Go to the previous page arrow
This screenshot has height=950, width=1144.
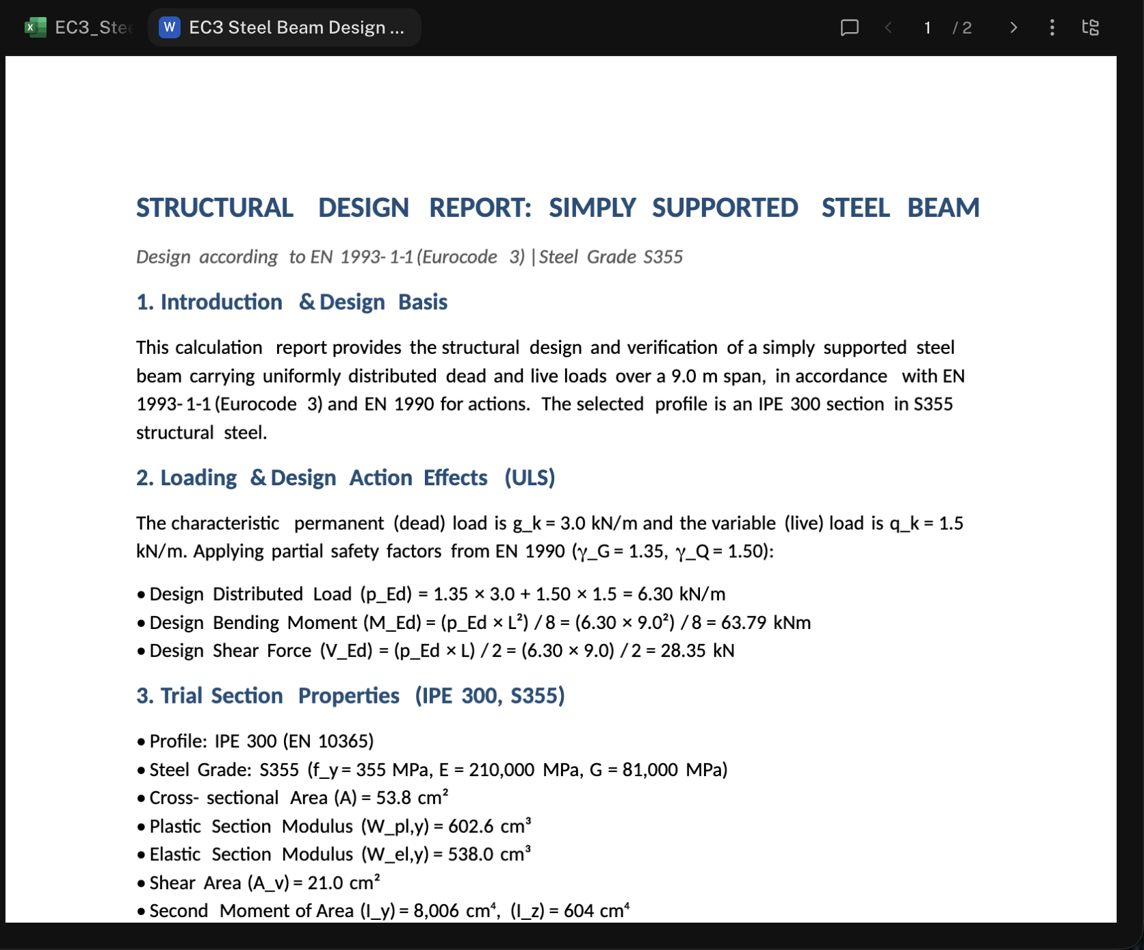point(888,27)
